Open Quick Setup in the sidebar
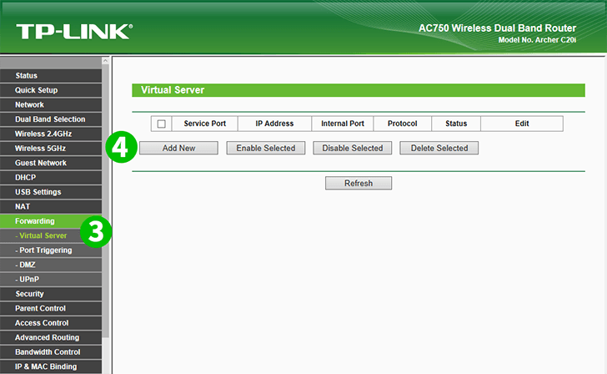The width and height of the screenshot is (607, 374). (51, 90)
